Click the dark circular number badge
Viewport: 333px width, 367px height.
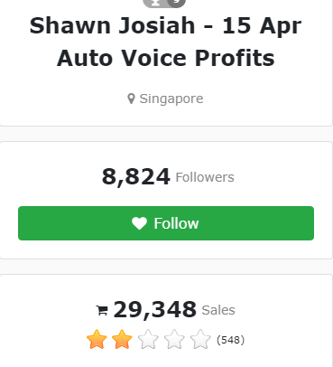click(177, 3)
